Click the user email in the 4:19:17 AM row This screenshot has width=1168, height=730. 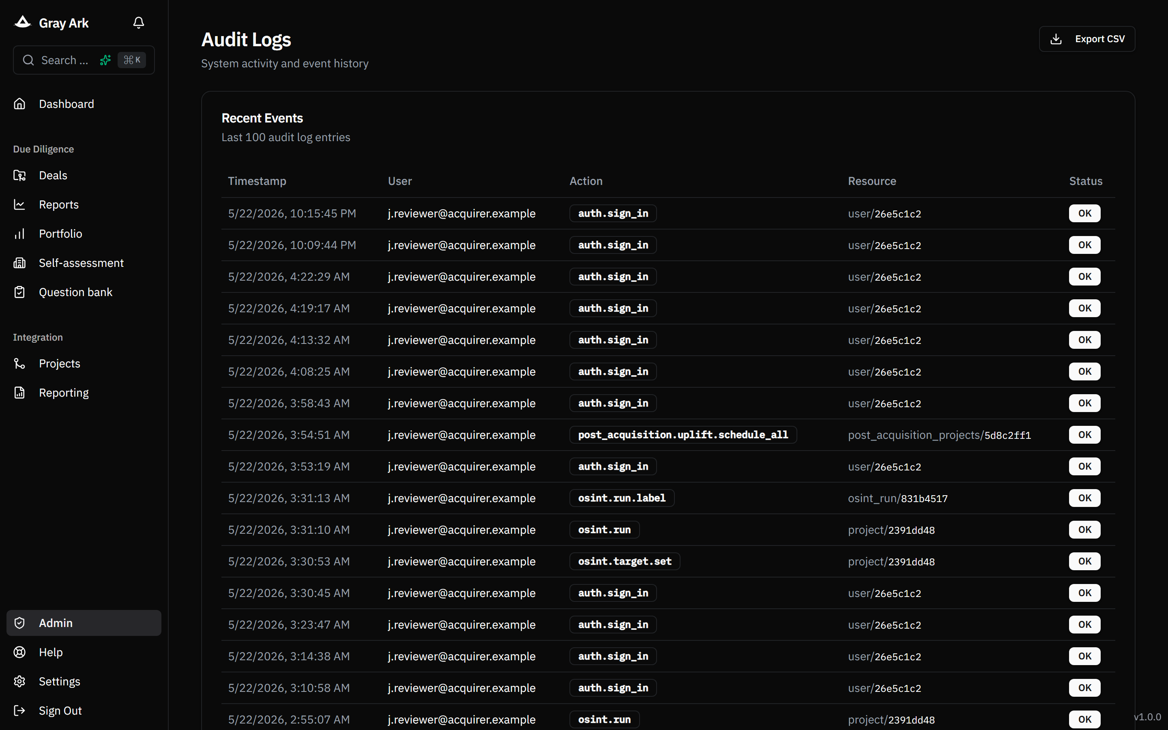pos(462,309)
